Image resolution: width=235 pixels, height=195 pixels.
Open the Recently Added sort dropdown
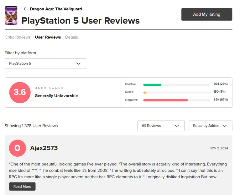[211, 126]
